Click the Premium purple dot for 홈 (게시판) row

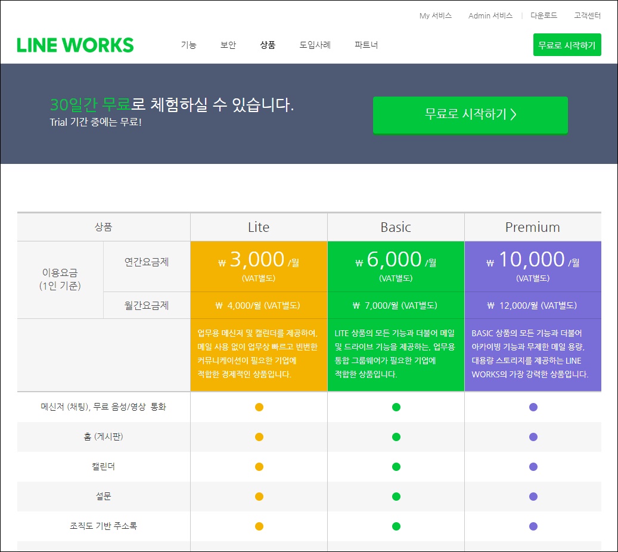point(533,437)
